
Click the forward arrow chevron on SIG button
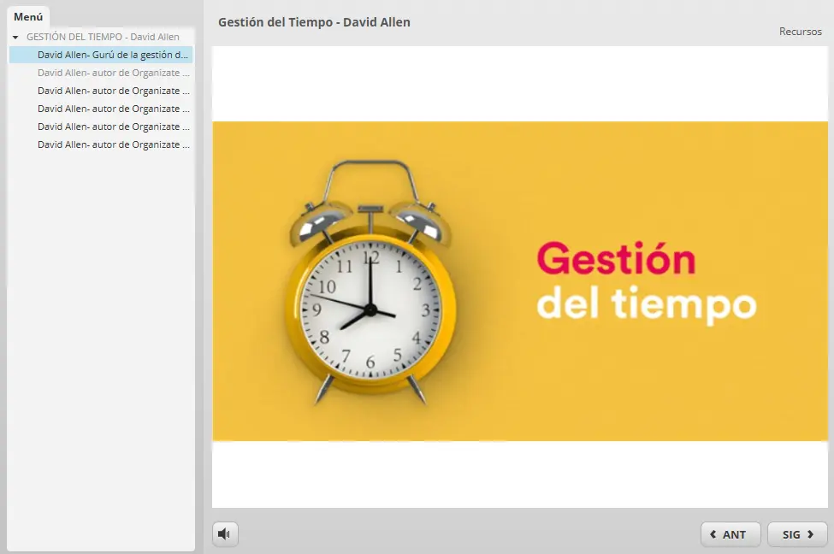(808, 533)
